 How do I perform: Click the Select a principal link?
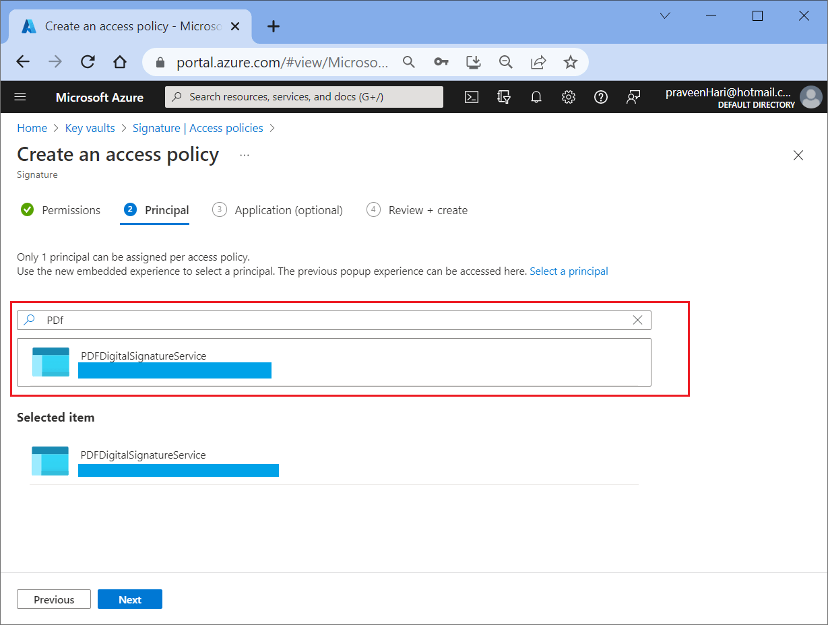pyautogui.click(x=569, y=271)
